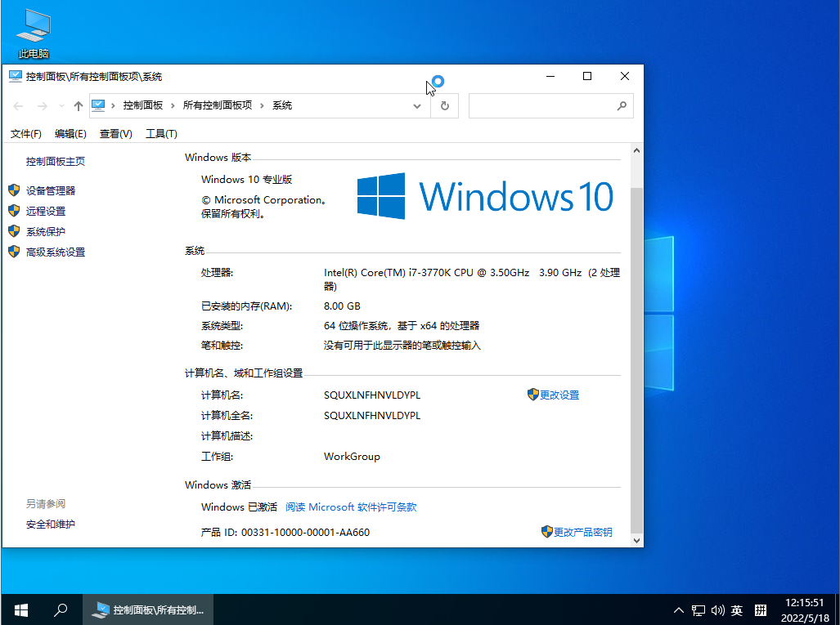Go back with the back arrow
This screenshot has height=625, width=840.
(18, 106)
